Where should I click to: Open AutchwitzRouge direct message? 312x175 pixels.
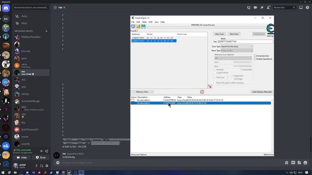(x=31, y=101)
